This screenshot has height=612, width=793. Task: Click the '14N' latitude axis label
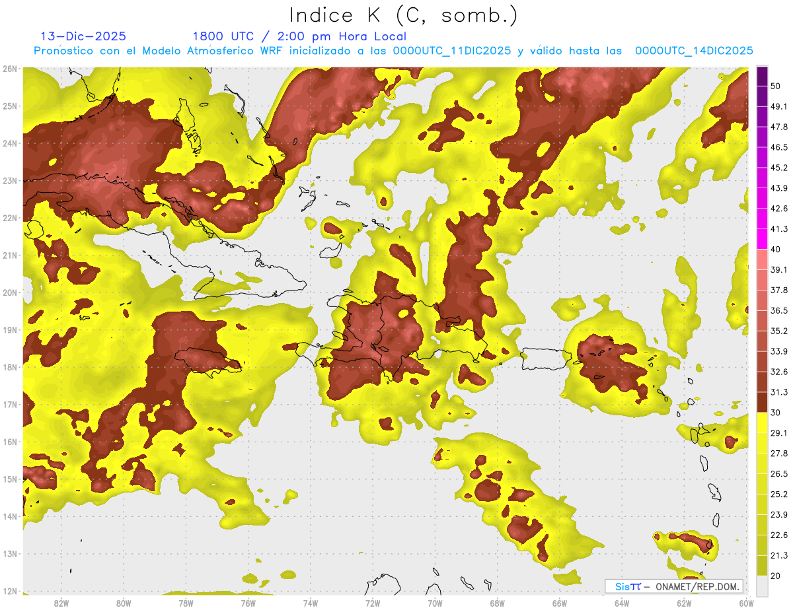click(x=10, y=516)
